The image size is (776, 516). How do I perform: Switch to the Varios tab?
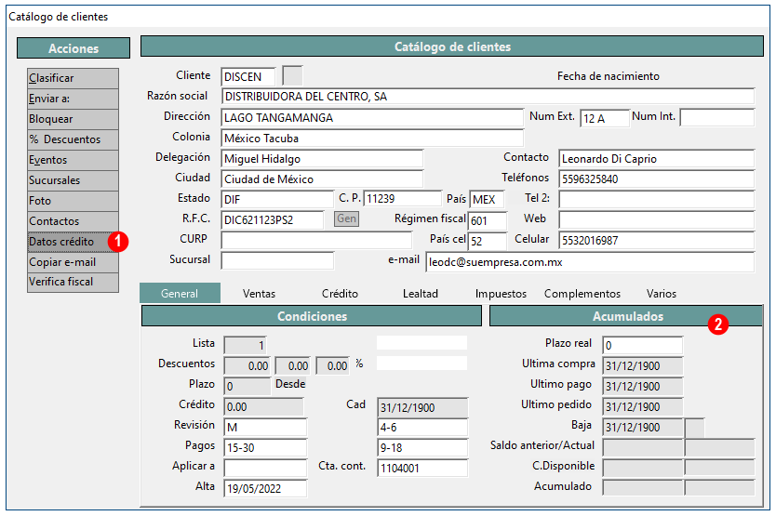click(662, 294)
